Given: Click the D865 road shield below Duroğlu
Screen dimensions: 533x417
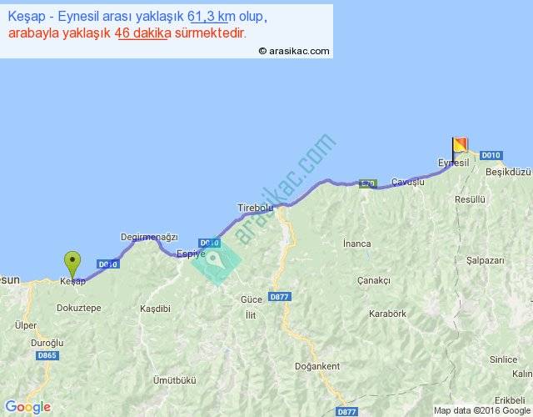Looking at the screenshot, I should point(47,355).
